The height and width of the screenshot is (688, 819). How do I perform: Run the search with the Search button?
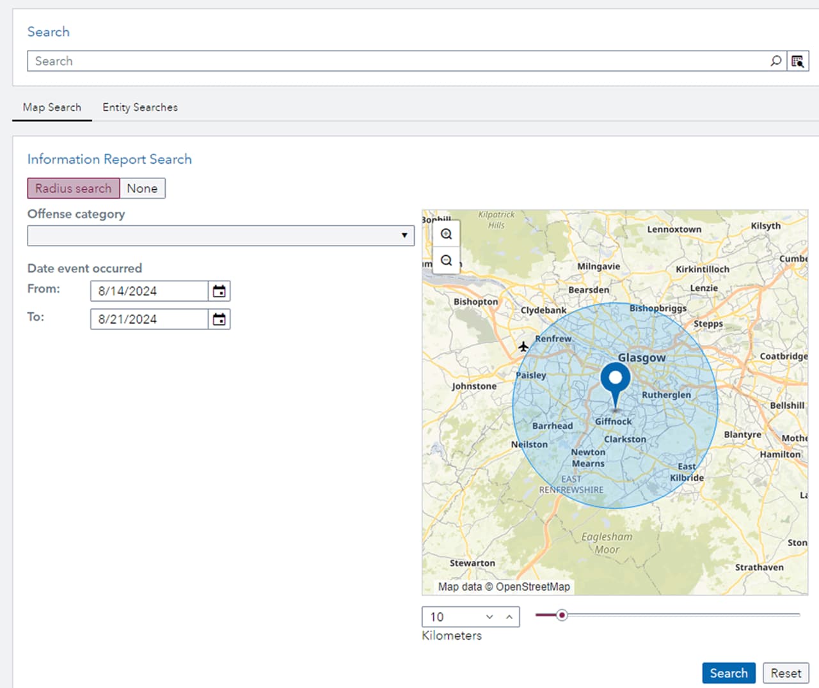click(728, 673)
